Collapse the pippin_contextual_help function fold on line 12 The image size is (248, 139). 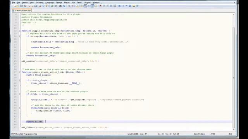tap(20, 31)
